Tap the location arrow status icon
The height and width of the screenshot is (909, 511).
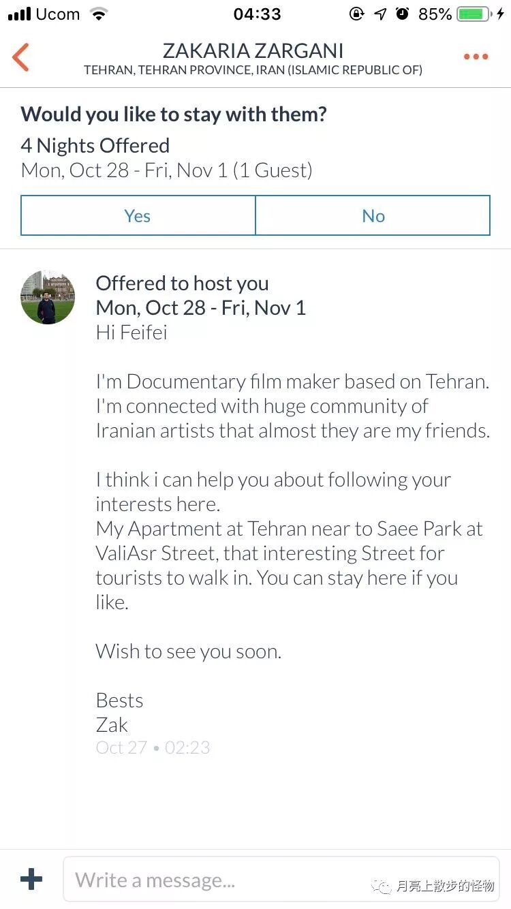point(380,14)
